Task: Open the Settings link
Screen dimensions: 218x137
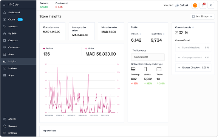Action: (18, 133)
